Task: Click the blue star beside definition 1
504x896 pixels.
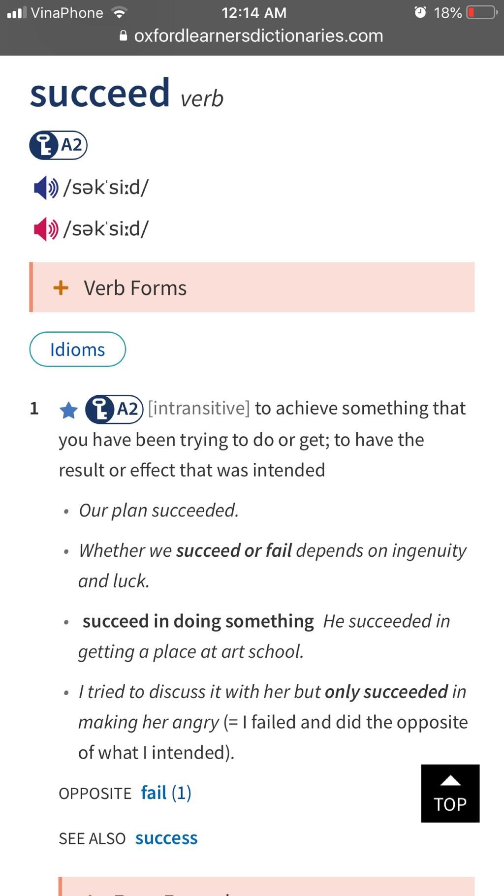Action: [68, 410]
